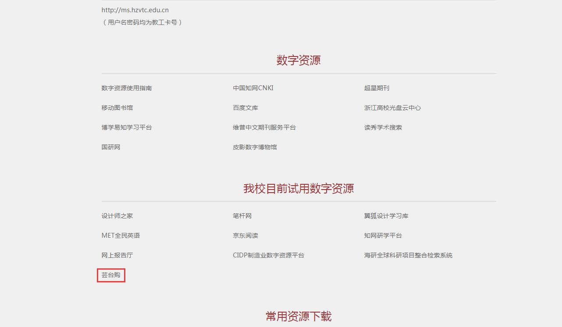The width and height of the screenshot is (562, 327).
Task: Open 超星期刊 resource link
Action: pyautogui.click(x=377, y=88)
